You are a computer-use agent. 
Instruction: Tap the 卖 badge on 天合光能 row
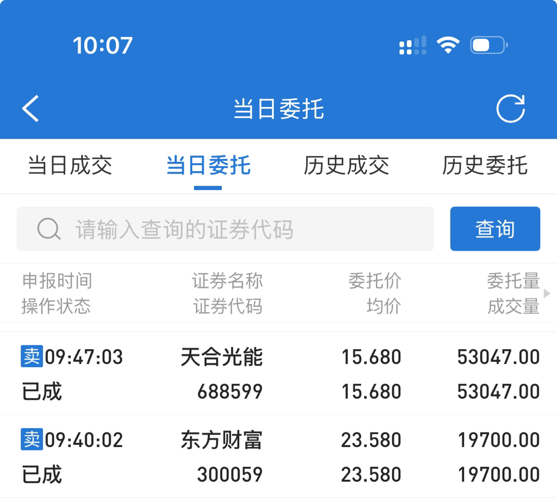pos(32,356)
